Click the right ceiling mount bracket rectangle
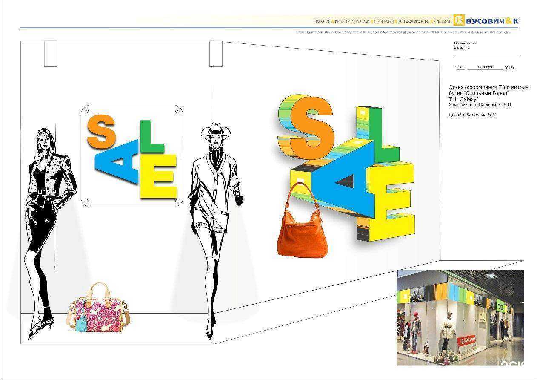The width and height of the screenshot is (537, 380). [x=216, y=54]
